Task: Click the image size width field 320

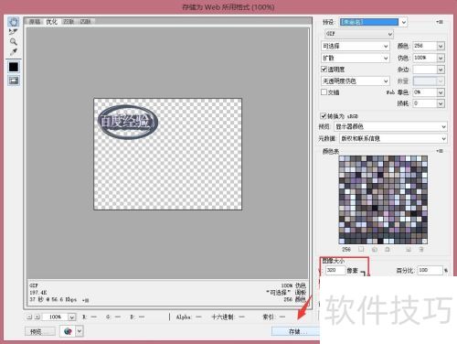Action: click(335, 270)
